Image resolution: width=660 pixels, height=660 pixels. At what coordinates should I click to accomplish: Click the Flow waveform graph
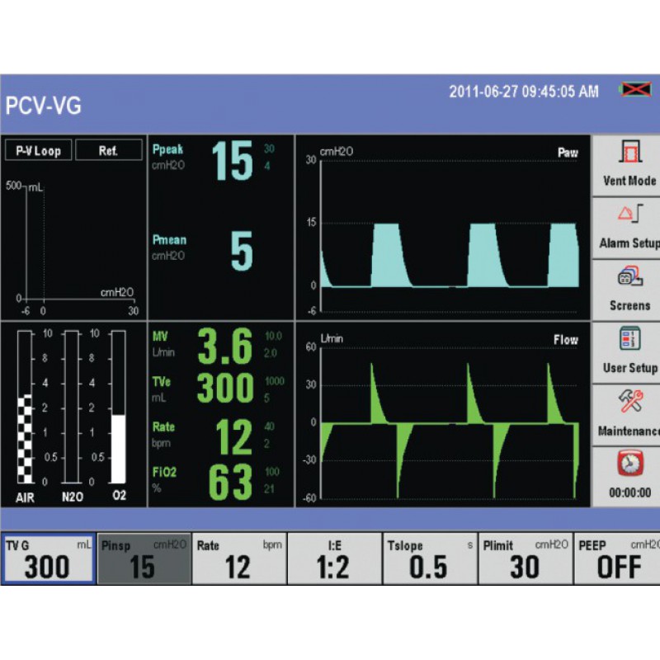tap(443, 415)
